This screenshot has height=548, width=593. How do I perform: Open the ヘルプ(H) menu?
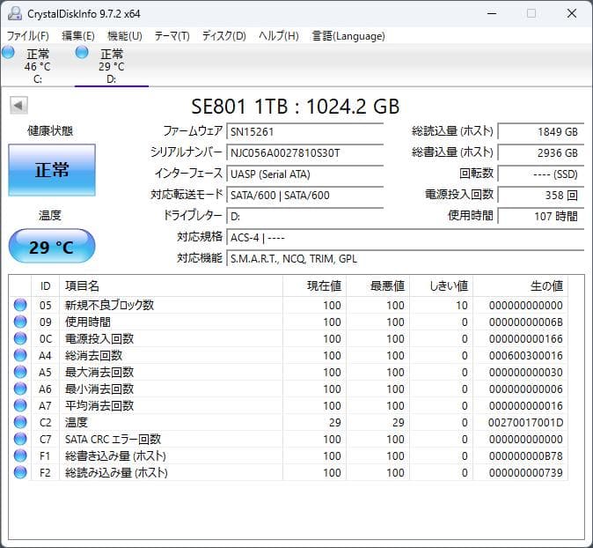pyautogui.click(x=279, y=36)
